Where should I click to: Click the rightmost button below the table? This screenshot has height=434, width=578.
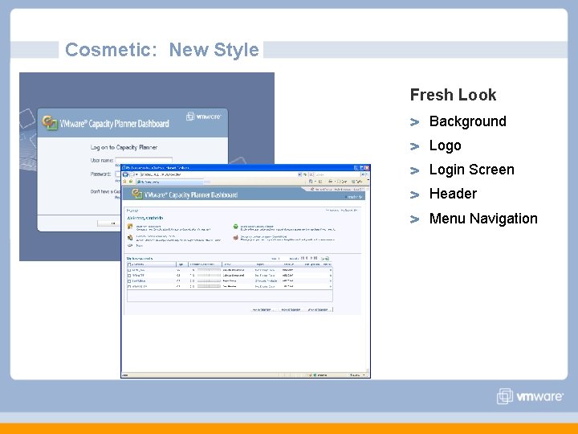(x=319, y=309)
